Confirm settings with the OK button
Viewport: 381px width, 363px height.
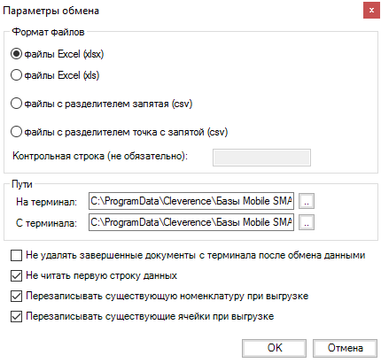click(x=275, y=348)
